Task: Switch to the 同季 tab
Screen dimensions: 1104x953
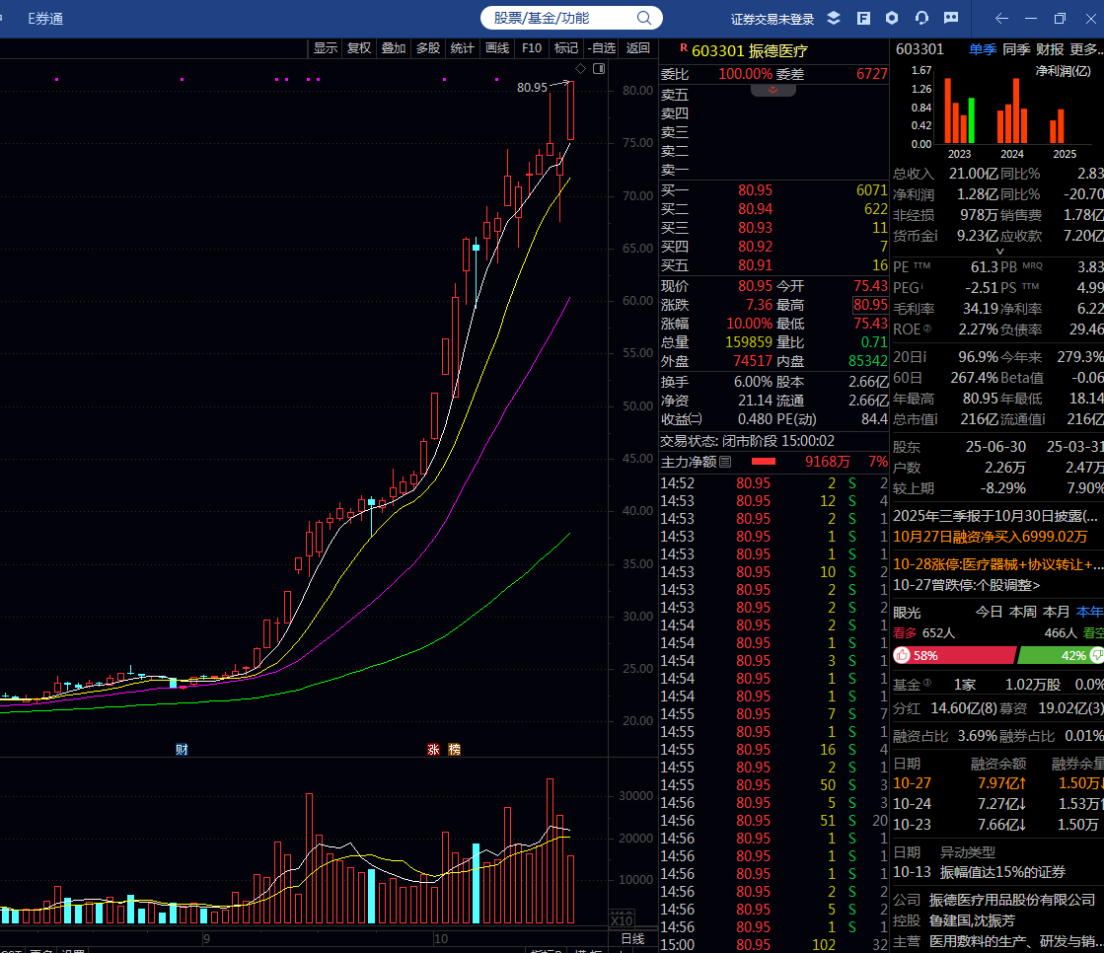Action: 1016,49
